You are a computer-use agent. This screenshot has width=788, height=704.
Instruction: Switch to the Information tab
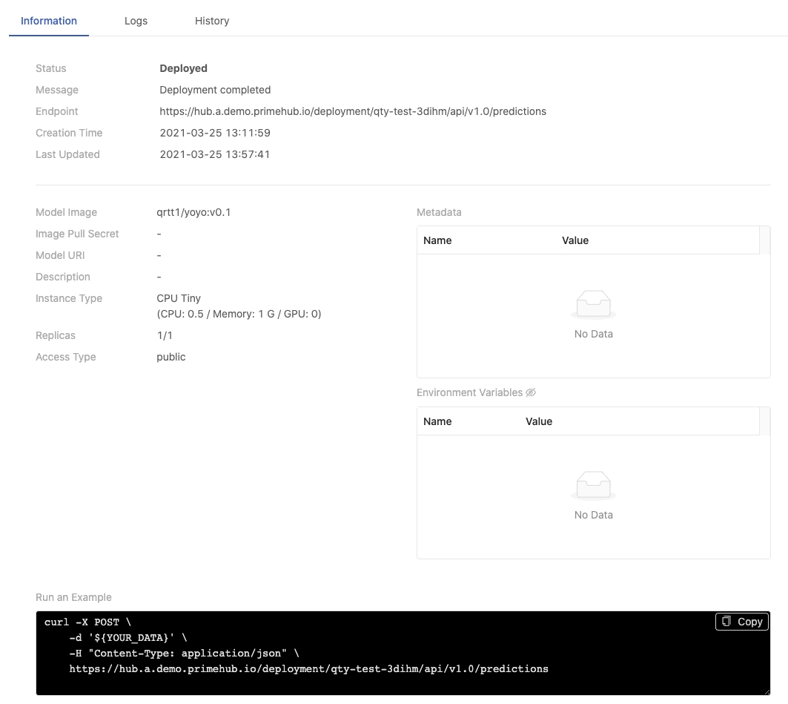(49, 21)
